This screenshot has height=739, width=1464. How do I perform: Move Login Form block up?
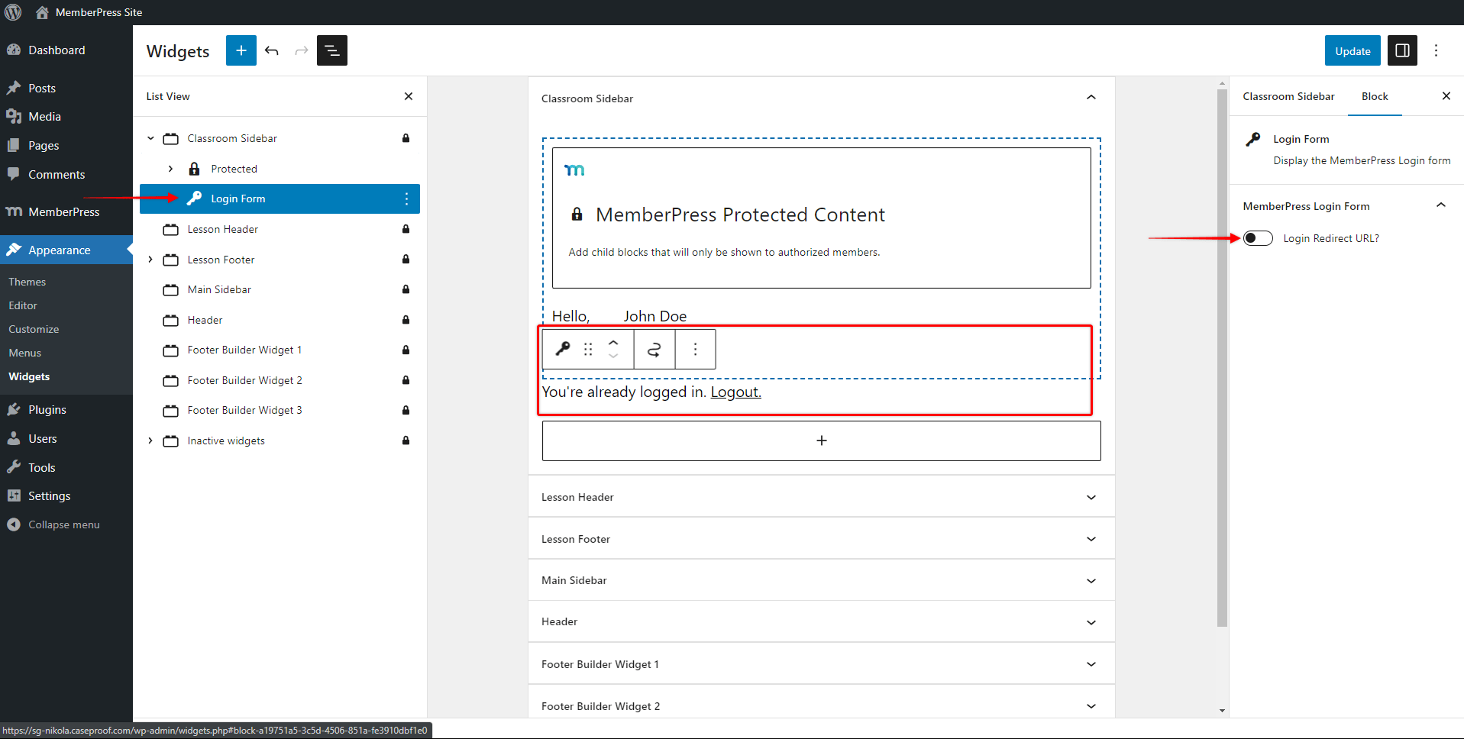click(613, 342)
